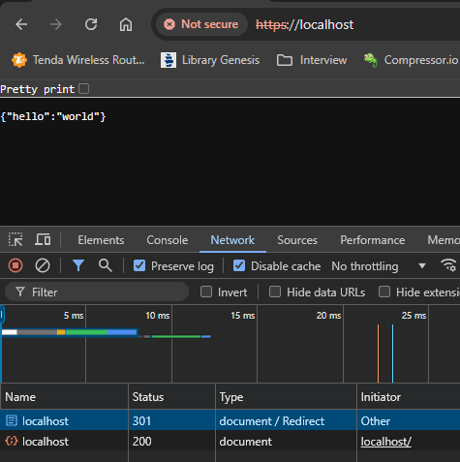Viewport: 460px width, 462px height.
Task: Open the Interview bookmarks folder
Action: tap(312, 60)
